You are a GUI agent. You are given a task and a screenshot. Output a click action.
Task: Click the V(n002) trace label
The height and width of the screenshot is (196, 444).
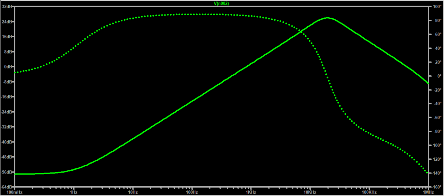pyautogui.click(x=222, y=3)
